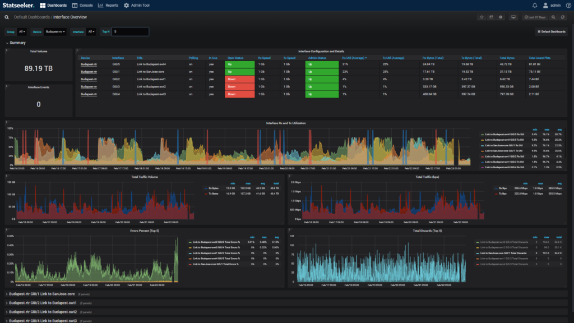Sort utilization legend by avg column
The height and width of the screenshot is (323, 574).
click(x=559, y=130)
